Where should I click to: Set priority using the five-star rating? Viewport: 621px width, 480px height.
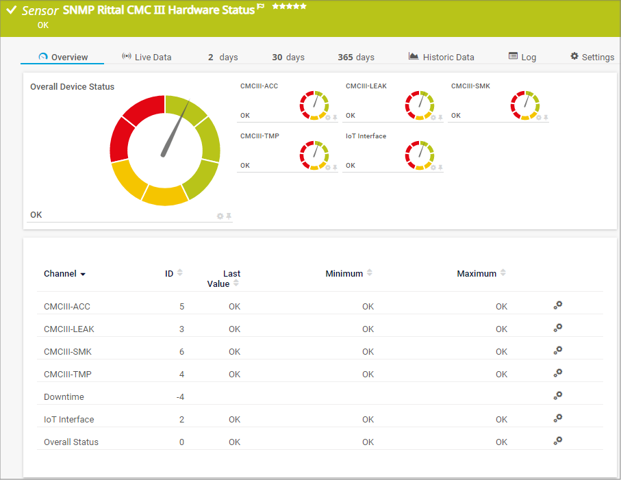pos(289,6)
